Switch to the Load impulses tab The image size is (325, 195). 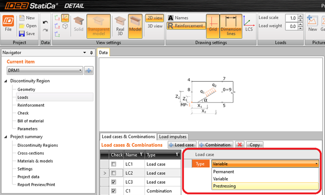coord(173,137)
